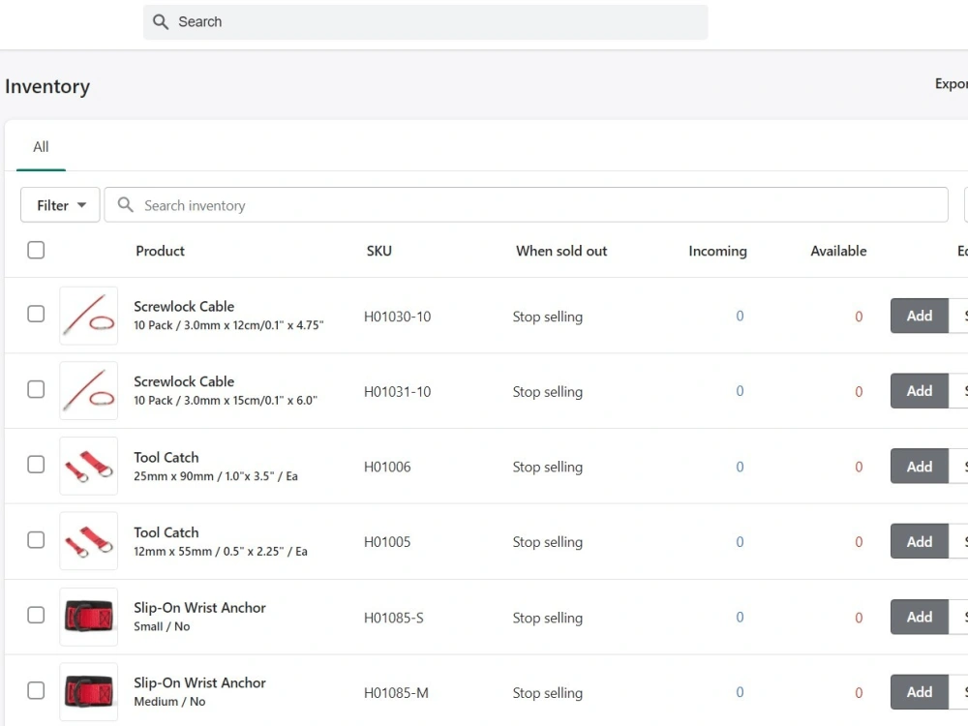
Task: Click the Incoming value 0 for H01085-M
Action: click(740, 693)
